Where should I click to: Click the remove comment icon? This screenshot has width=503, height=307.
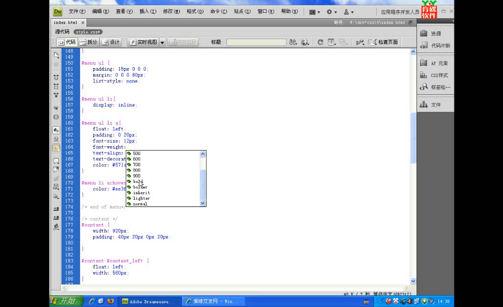point(56,169)
